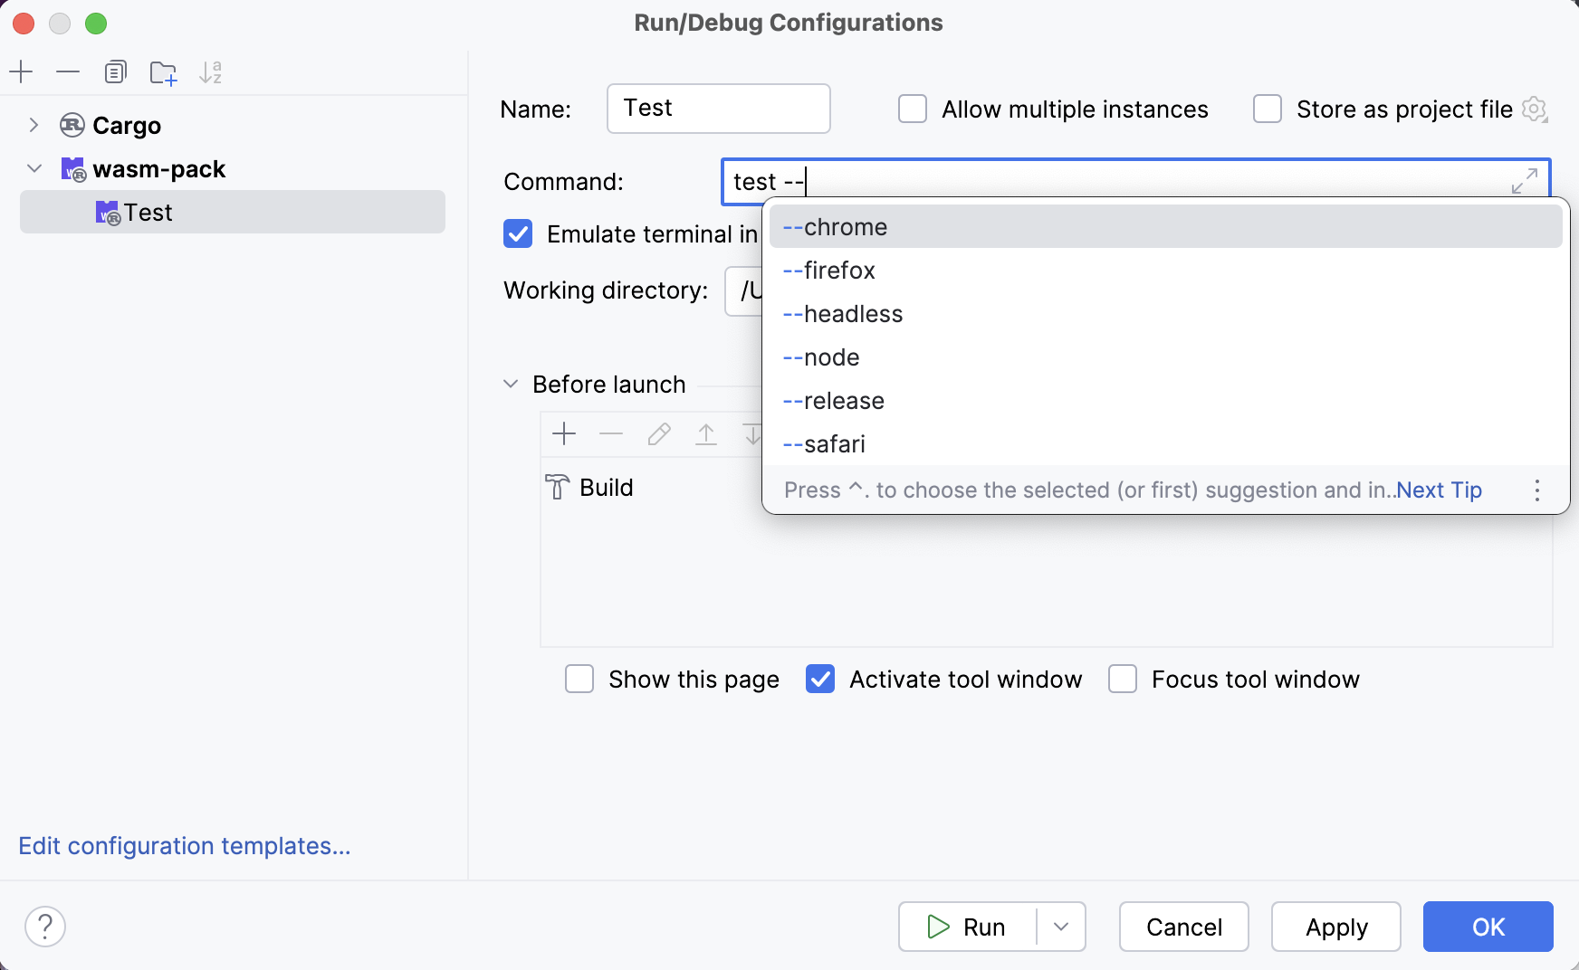Image resolution: width=1579 pixels, height=970 pixels.
Task: Disable Activate tool window
Action: click(x=819, y=679)
